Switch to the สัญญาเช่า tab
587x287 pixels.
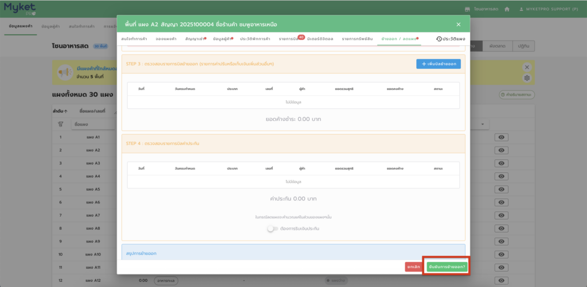point(196,38)
